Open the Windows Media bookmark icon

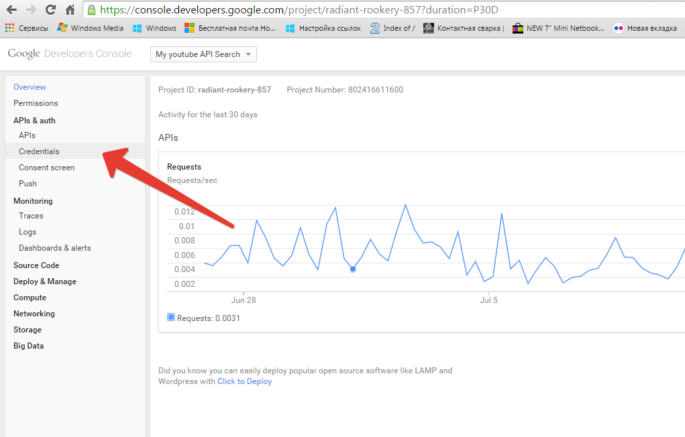point(62,28)
